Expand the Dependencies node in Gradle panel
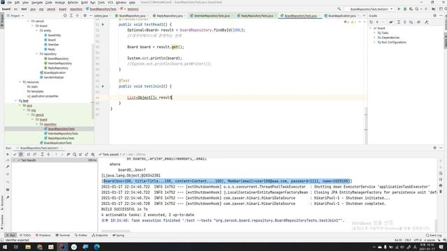The height and width of the screenshot is (251, 447). [374, 38]
